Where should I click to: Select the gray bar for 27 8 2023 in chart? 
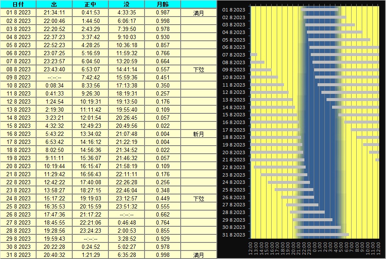click(302, 205)
